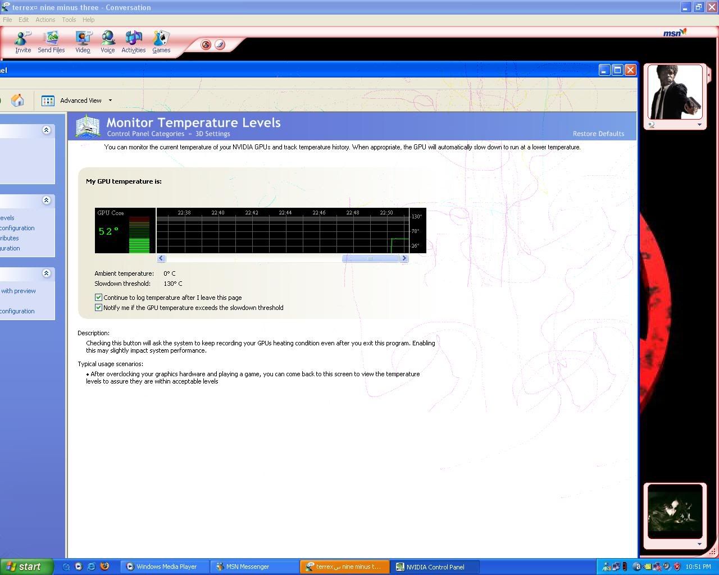Open the Advanced View dropdown
The image size is (719, 575).
coord(110,101)
